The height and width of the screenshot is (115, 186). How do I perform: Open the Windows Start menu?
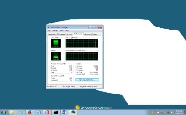(4, 112)
